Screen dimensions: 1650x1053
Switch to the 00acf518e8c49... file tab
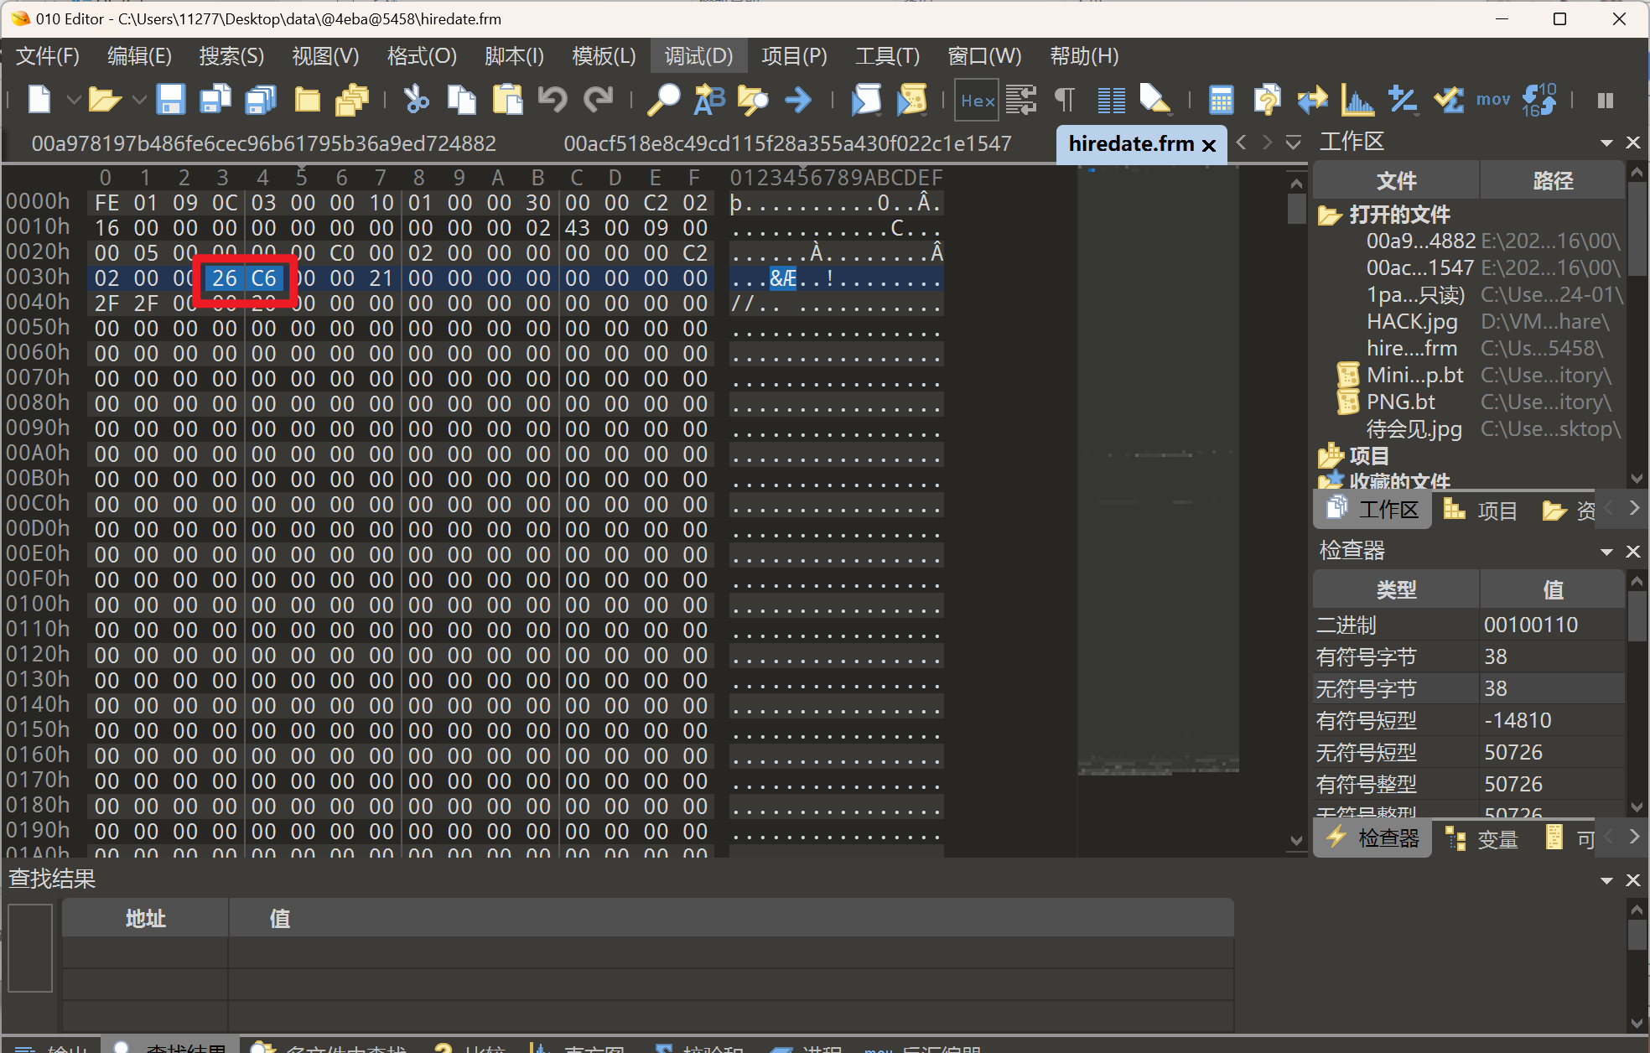click(x=787, y=144)
